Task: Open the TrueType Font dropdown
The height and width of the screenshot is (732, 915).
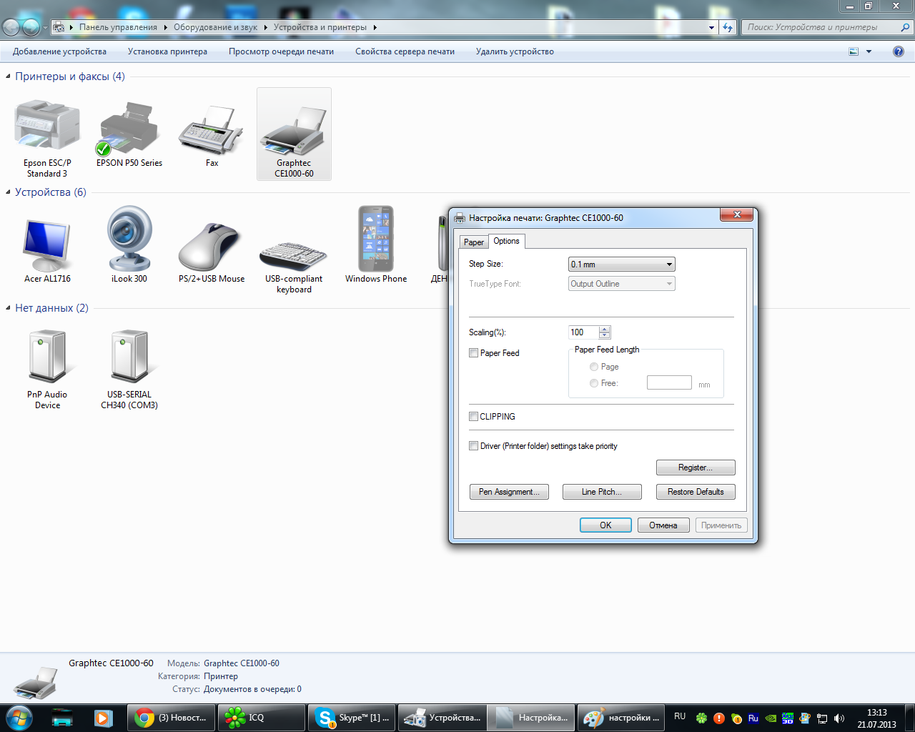Action: pyautogui.click(x=622, y=284)
